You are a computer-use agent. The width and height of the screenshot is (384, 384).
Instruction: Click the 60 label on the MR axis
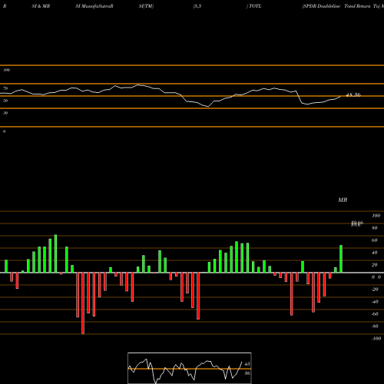click(375, 240)
